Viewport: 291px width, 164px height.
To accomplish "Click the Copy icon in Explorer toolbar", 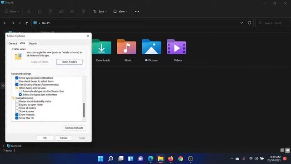I will click(x=40, y=11).
